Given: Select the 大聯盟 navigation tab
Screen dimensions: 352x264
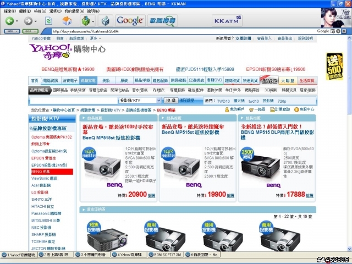Looking at the screenshot, I should (288, 81).
